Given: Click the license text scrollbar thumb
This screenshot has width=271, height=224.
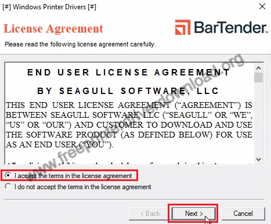Looking at the screenshot, I should click(x=258, y=78).
